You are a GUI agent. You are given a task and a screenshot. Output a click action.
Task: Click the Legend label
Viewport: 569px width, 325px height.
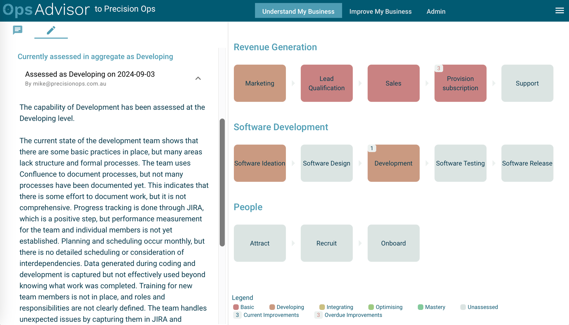pos(242,298)
